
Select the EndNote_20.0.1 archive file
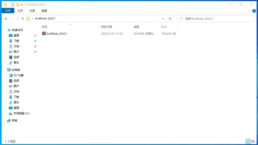point(57,34)
